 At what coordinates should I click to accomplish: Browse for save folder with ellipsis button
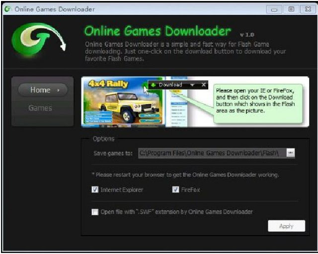tap(290, 153)
